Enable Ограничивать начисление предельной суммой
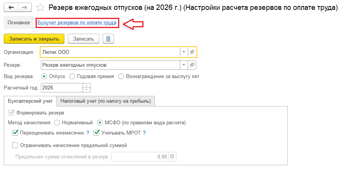 pyautogui.click(x=15, y=145)
